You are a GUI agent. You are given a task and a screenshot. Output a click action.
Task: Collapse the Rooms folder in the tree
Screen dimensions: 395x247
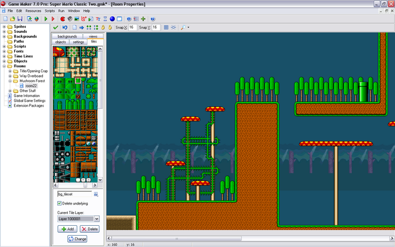tap(4, 66)
